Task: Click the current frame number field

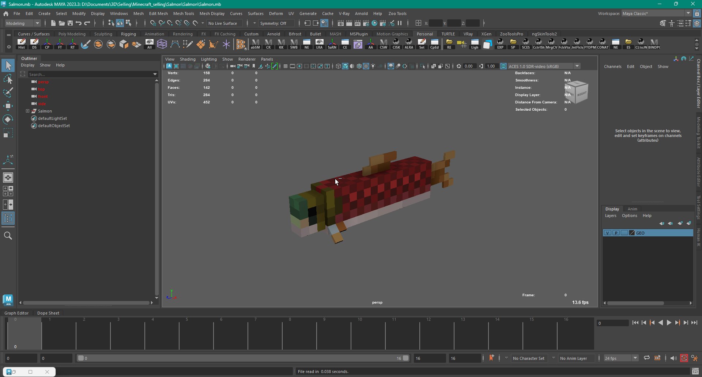Action: [612, 323]
